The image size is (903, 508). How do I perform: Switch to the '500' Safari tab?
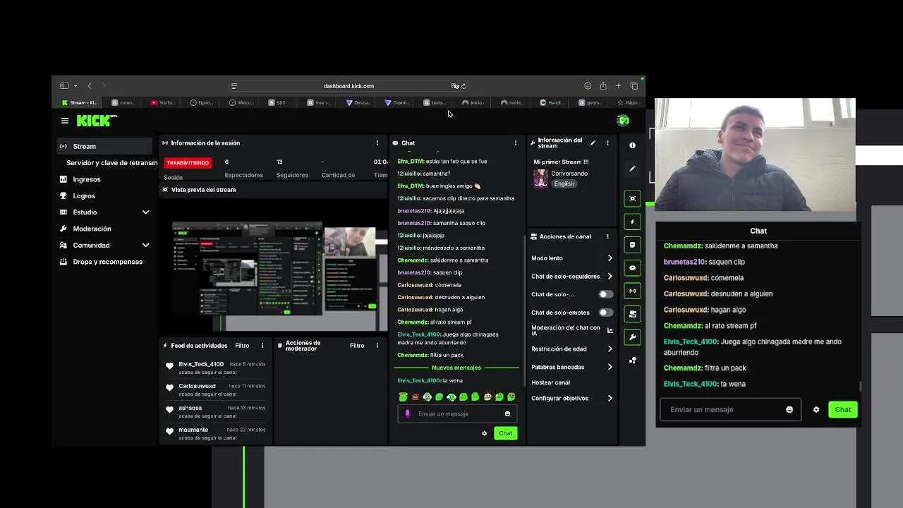coord(277,103)
